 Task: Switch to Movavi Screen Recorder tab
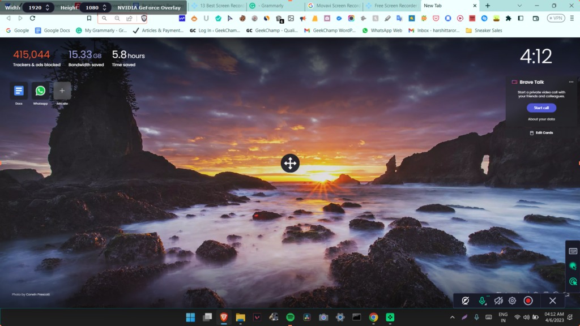334,6
